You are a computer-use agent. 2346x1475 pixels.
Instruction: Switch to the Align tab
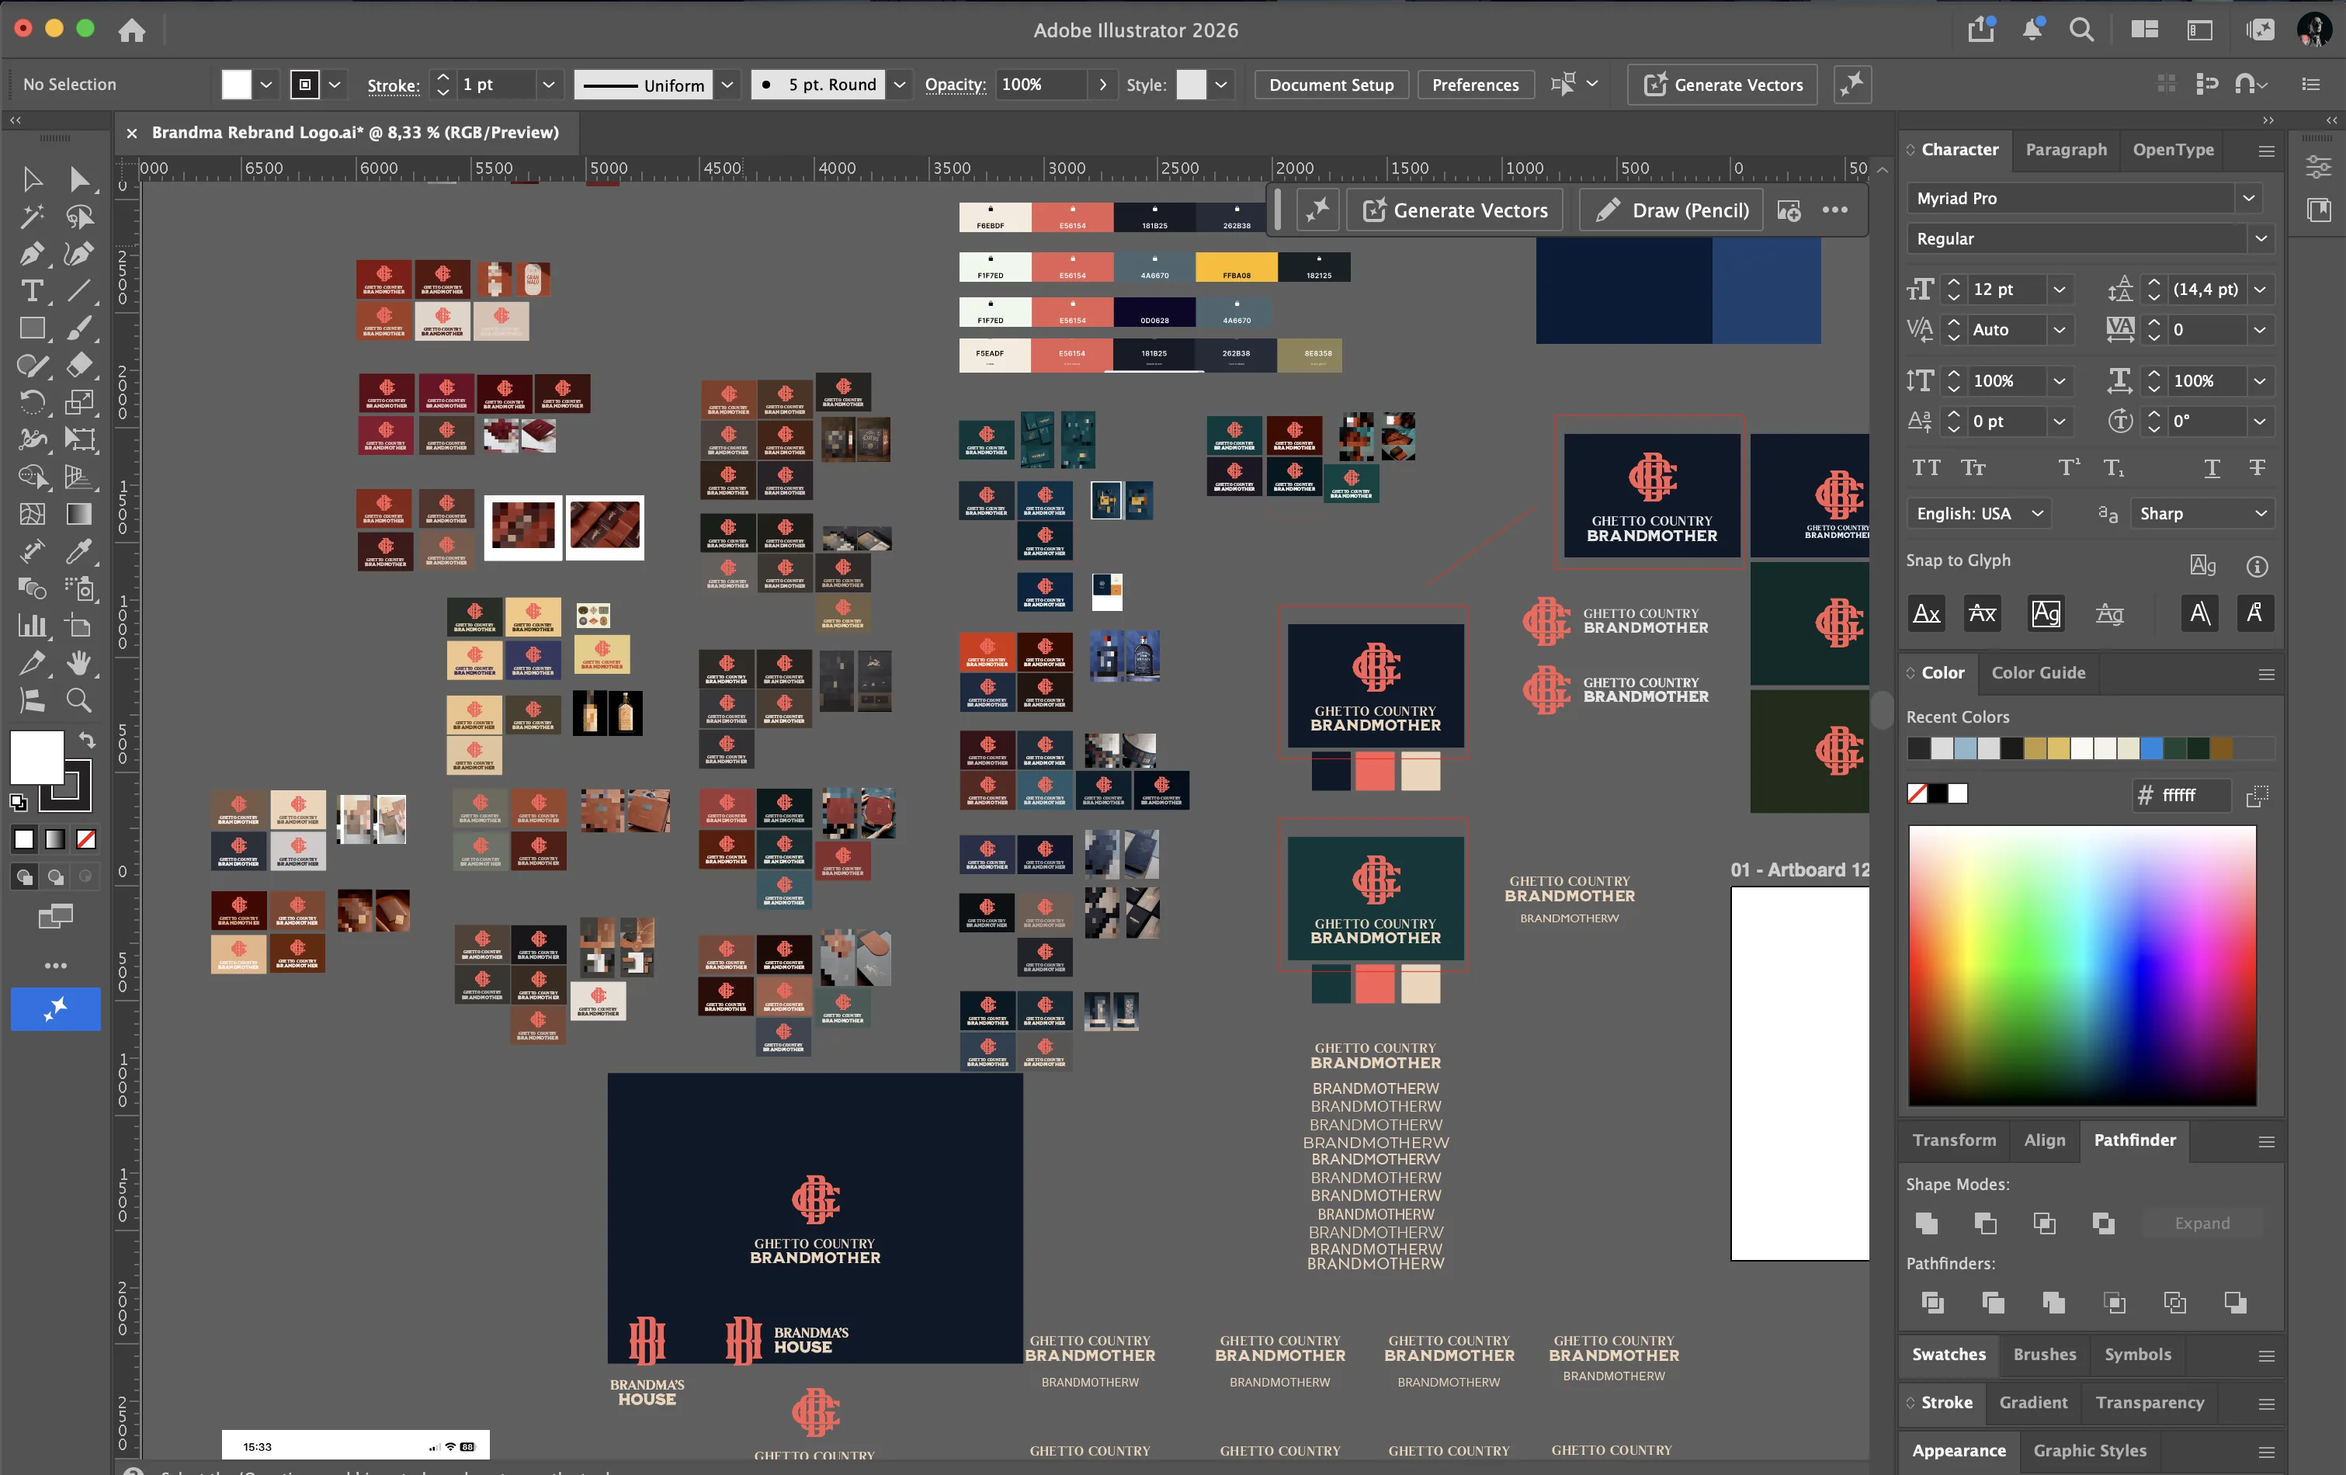(x=2044, y=1140)
